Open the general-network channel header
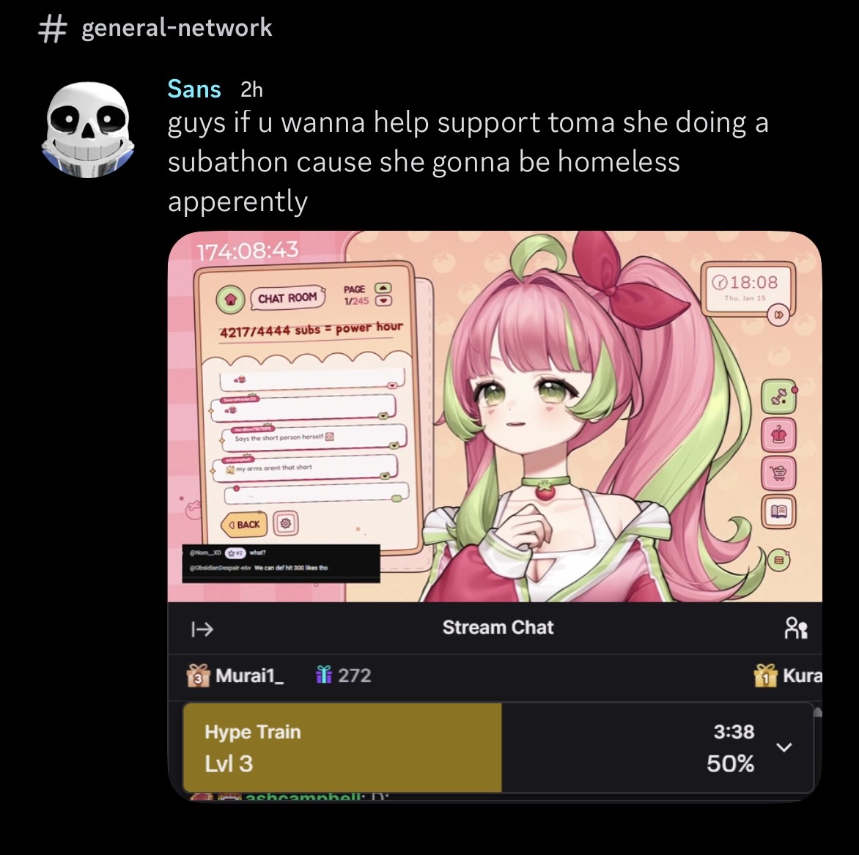 (156, 28)
